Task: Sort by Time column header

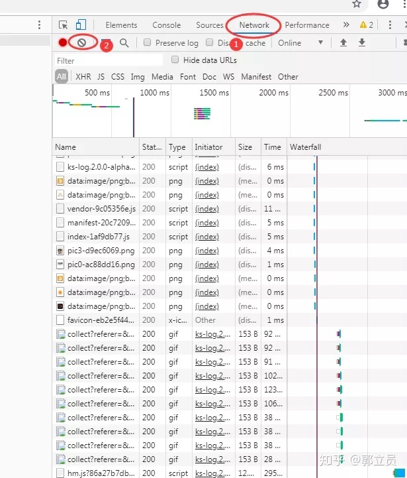Action: (274, 147)
